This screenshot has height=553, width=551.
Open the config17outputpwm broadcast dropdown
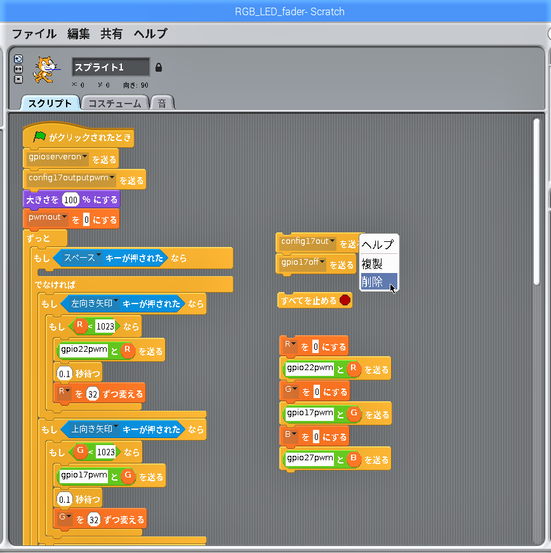click(x=112, y=177)
